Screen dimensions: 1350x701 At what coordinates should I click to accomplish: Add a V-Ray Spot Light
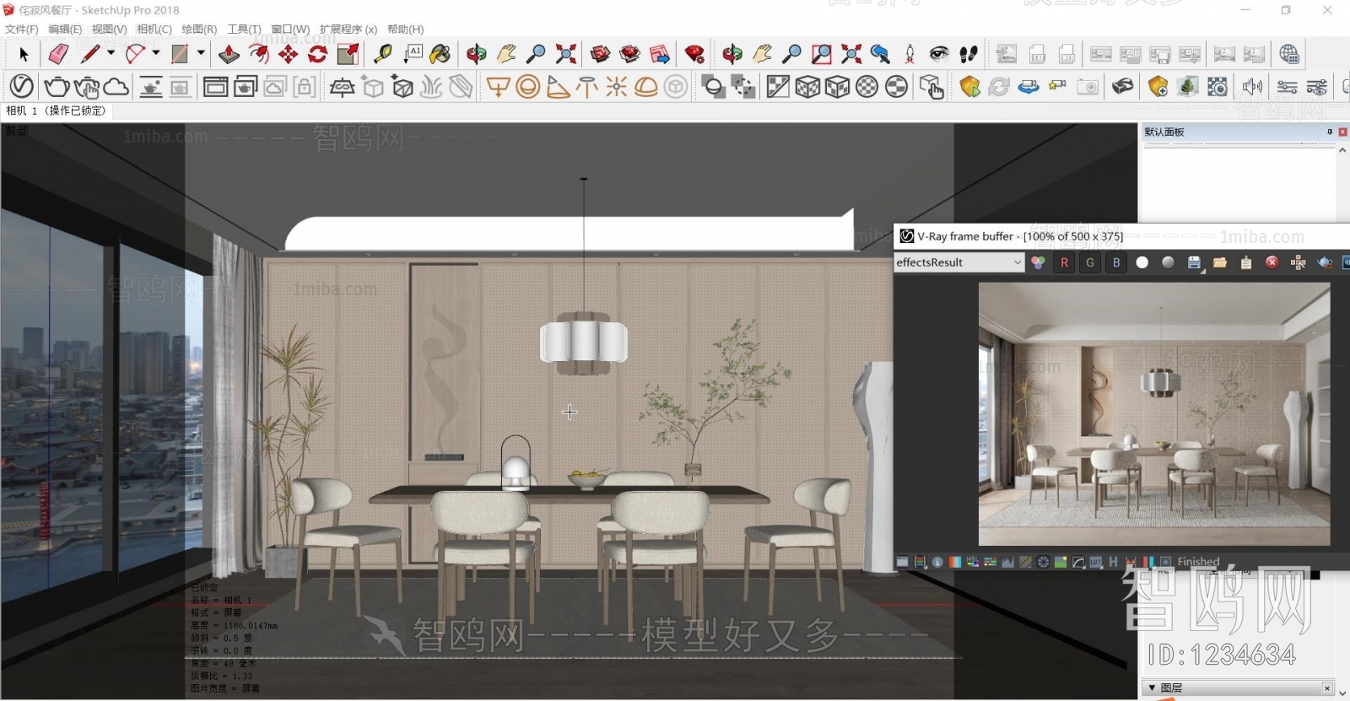(x=558, y=87)
